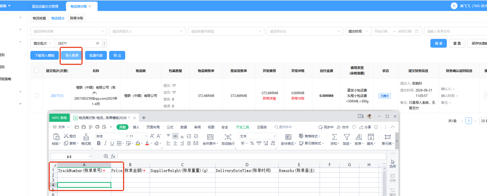Click the conditional formatting icon

click(288, 137)
